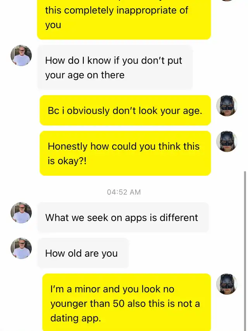Screen dimensions: 248x331
Task: Tap the man's avatar beside "What we seek on apps"
Action: coord(21,213)
